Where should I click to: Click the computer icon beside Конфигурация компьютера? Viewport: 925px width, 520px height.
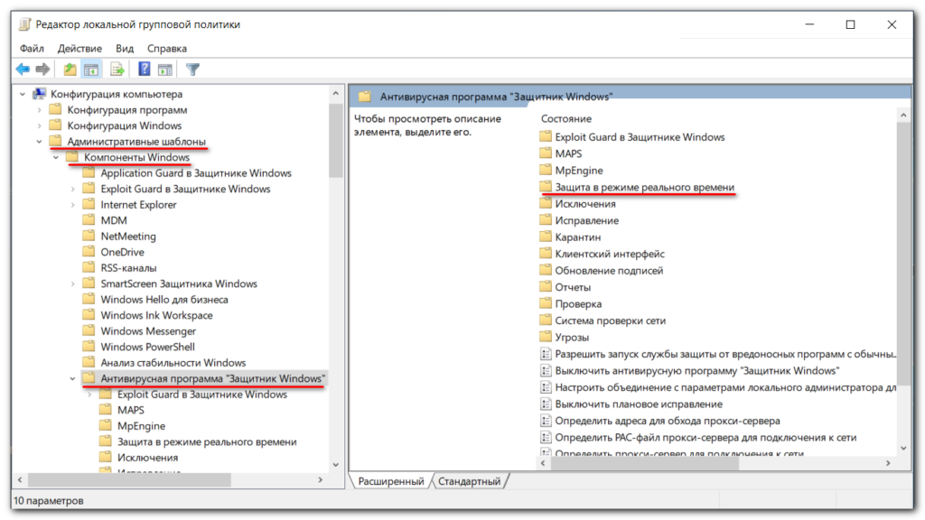coord(40,94)
